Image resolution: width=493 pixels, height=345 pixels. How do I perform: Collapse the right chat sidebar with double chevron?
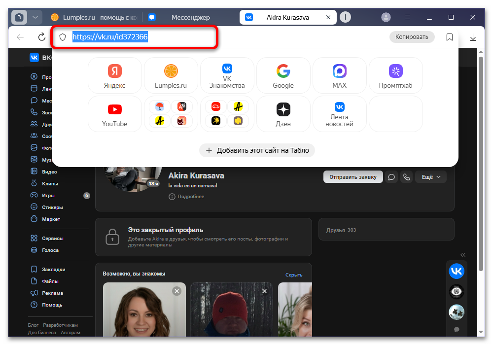(x=463, y=254)
